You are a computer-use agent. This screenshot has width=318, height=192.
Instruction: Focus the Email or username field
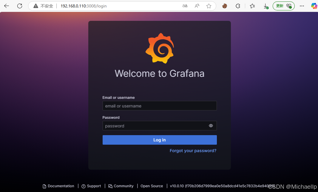(160, 106)
